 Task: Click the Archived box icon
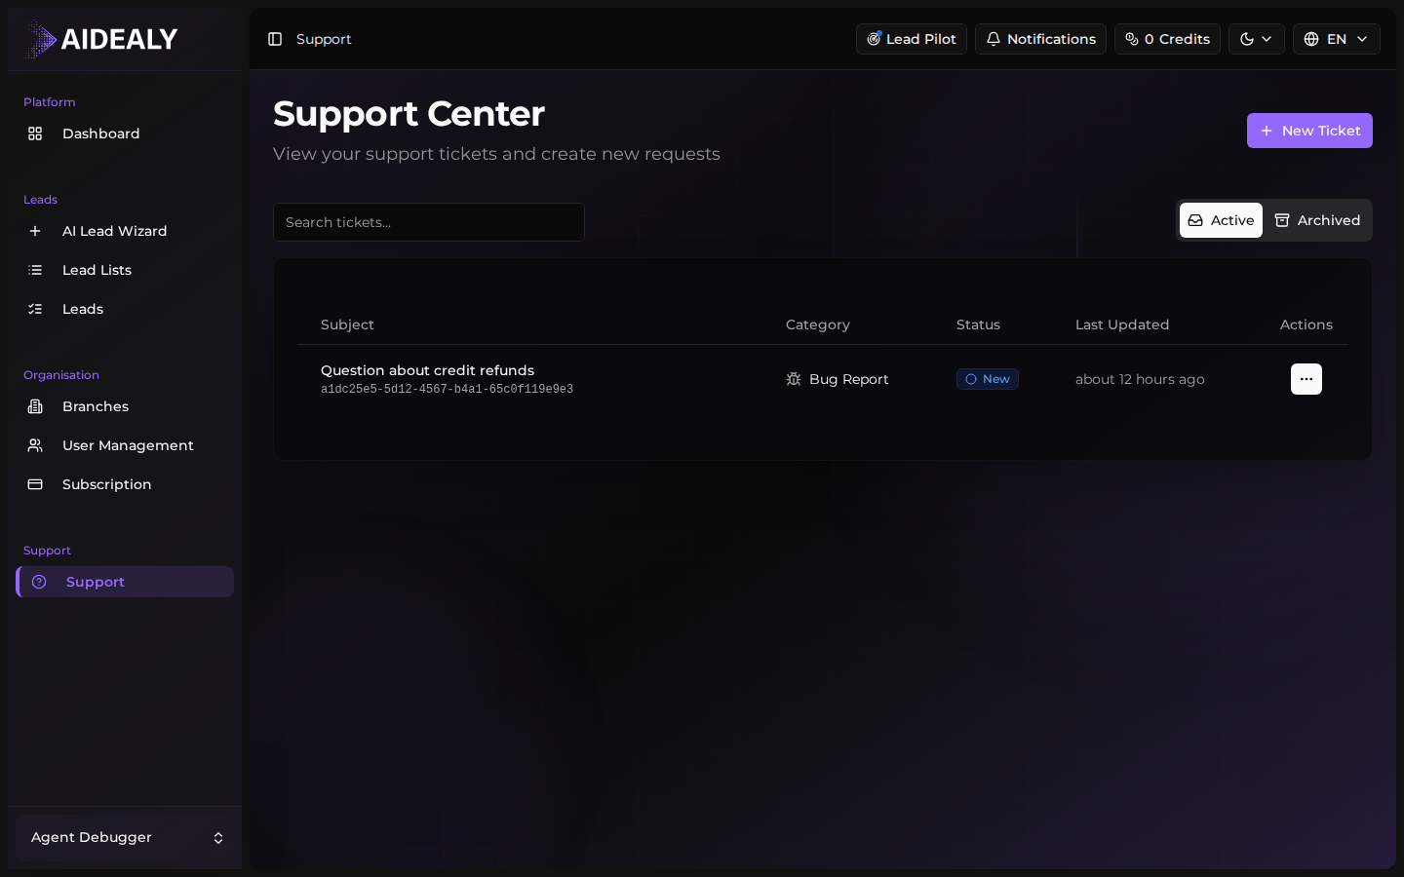tap(1282, 220)
